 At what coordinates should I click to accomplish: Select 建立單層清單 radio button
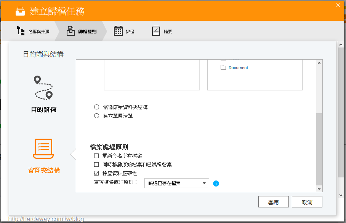[x=97, y=115]
